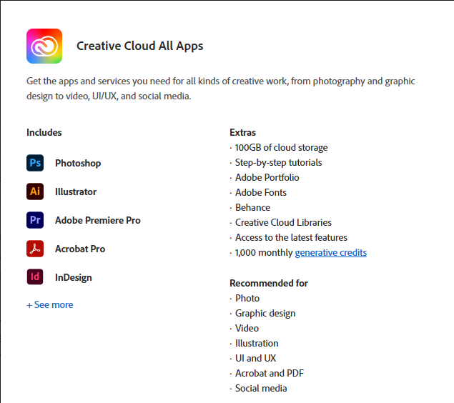This screenshot has width=454, height=403.
Task: Click the Social media recommendation
Action: coord(261,389)
